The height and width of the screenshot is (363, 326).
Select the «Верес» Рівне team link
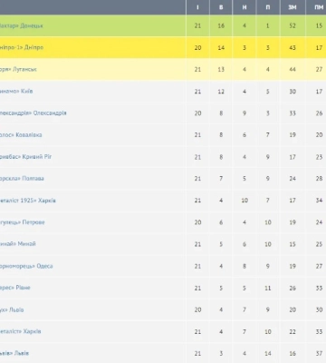click(15, 288)
